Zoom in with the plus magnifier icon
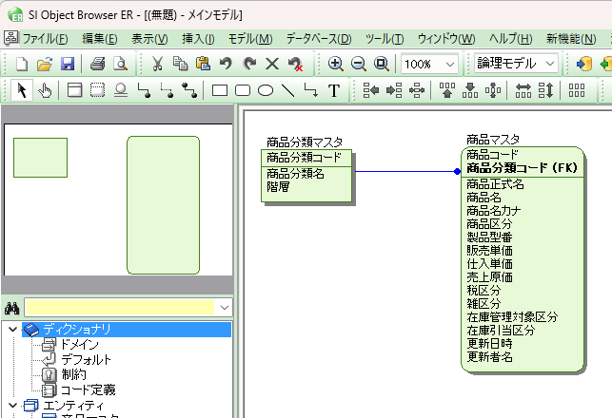 pos(335,64)
